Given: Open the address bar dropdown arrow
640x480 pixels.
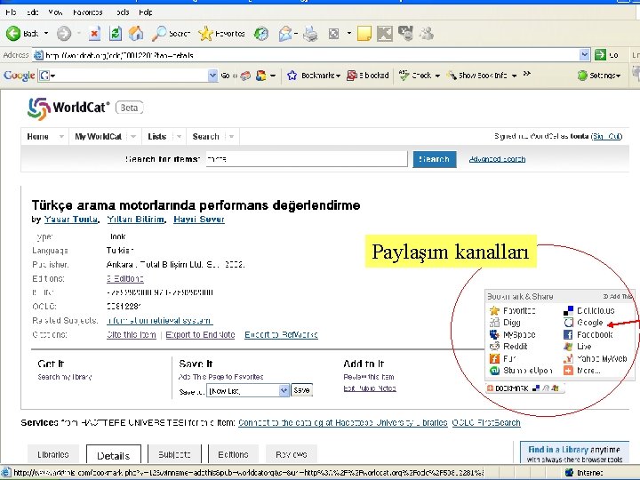Looking at the screenshot, I should pyautogui.click(x=585, y=55).
